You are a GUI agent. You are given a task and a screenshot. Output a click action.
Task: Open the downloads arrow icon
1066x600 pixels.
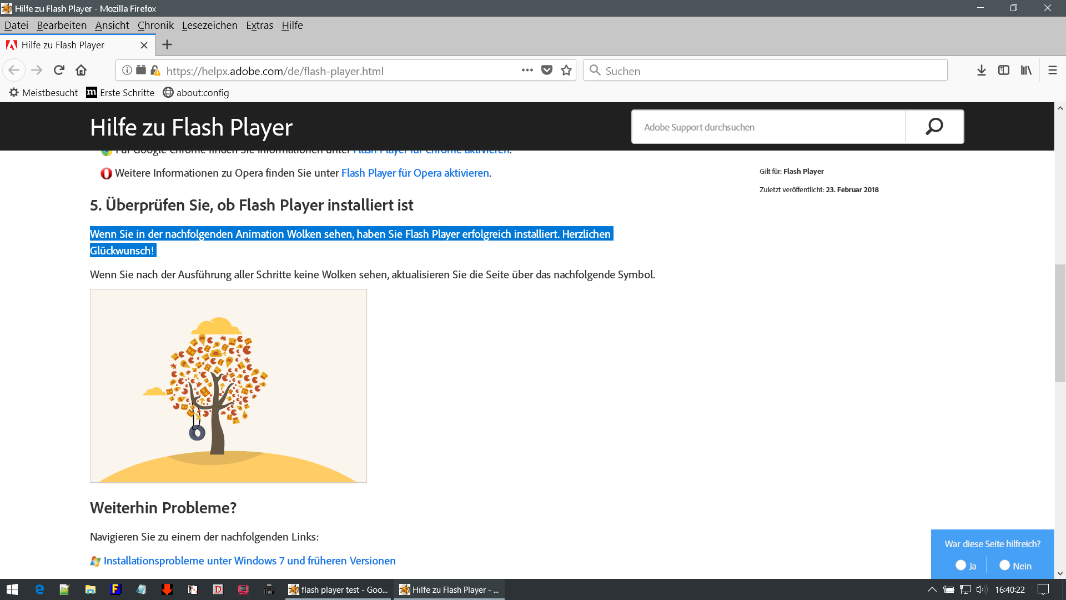[981, 70]
